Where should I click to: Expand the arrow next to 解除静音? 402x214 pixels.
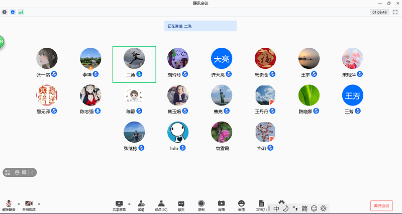pyautogui.click(x=19, y=203)
